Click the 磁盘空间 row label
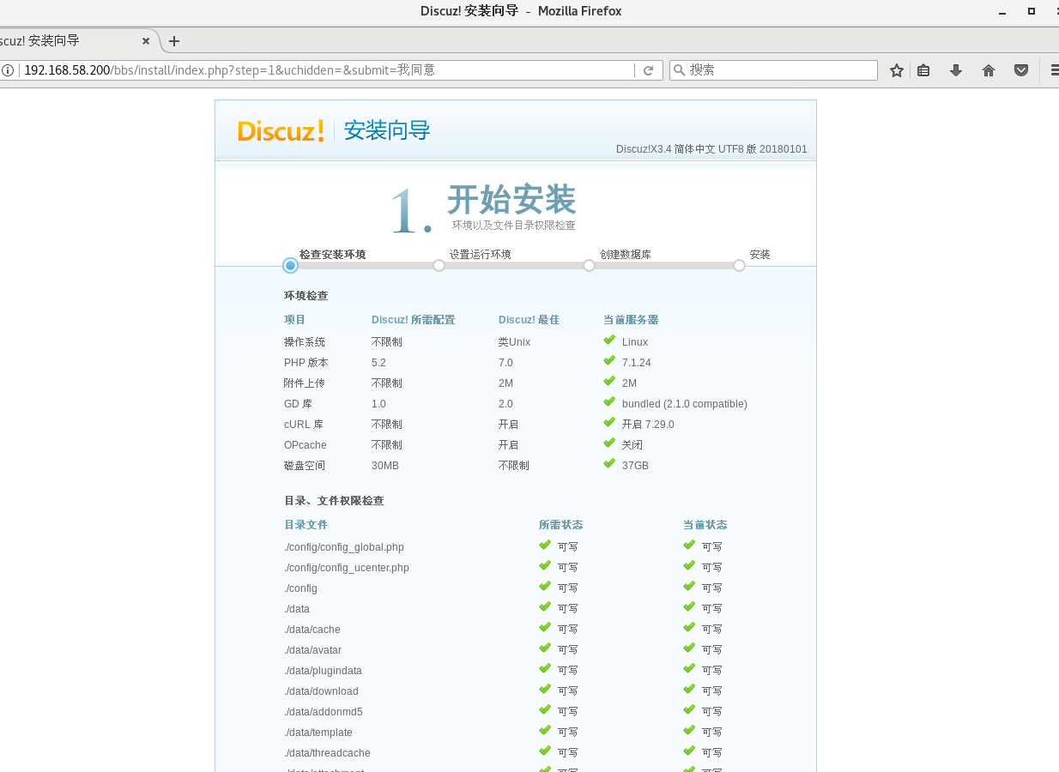This screenshot has width=1059, height=772. [305, 466]
